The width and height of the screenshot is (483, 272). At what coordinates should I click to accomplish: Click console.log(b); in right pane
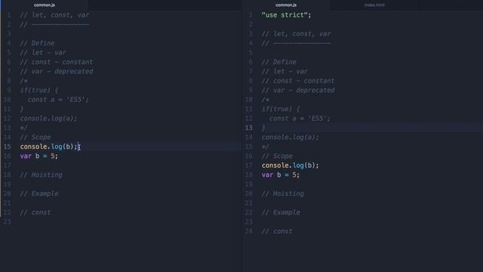point(290,165)
